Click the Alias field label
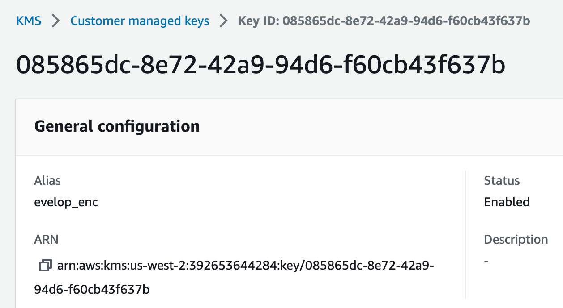The width and height of the screenshot is (563, 308). pos(47,181)
